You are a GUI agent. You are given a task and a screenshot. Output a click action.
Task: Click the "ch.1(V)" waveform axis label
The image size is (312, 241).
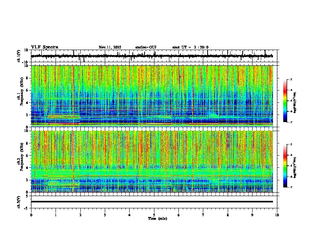tap(19, 56)
